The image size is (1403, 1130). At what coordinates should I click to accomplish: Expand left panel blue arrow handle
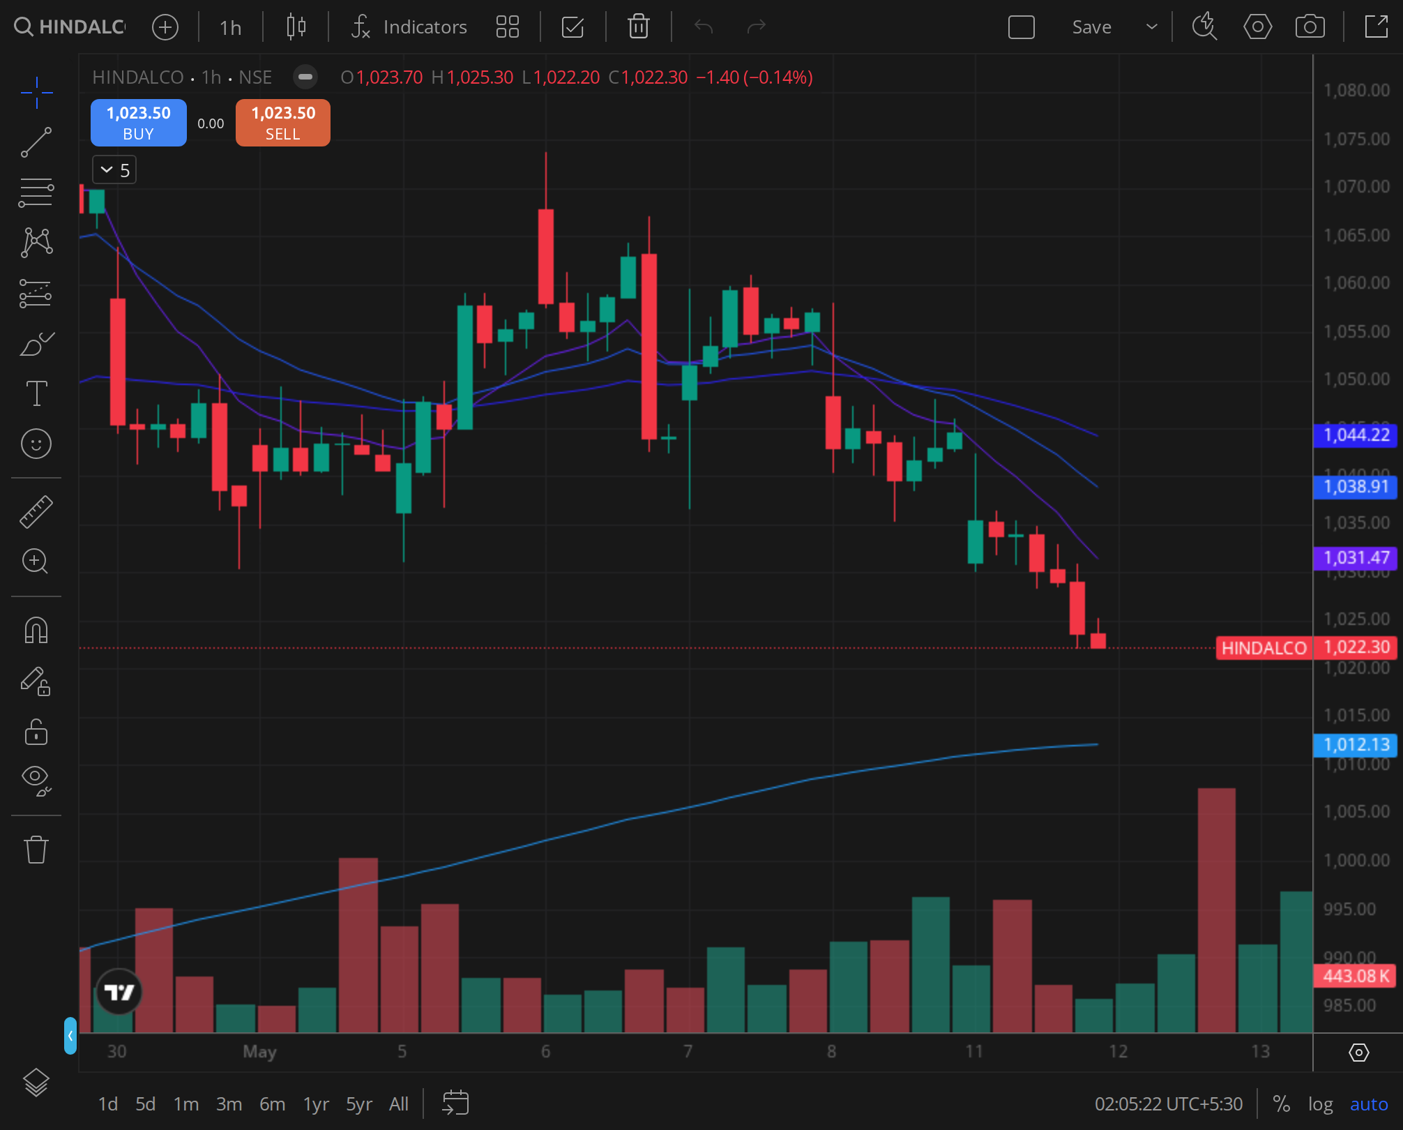click(x=70, y=1036)
